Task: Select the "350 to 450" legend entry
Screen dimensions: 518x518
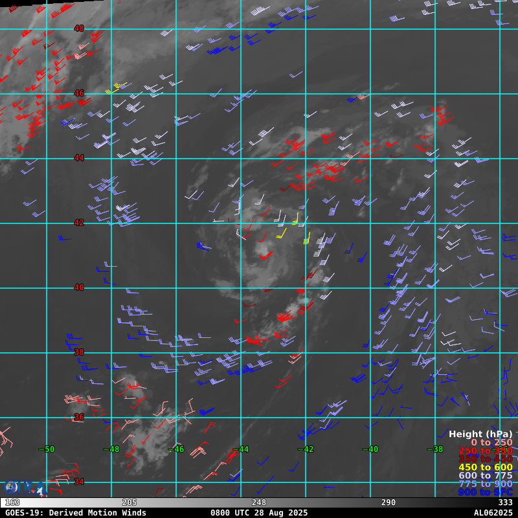Action: (486, 459)
